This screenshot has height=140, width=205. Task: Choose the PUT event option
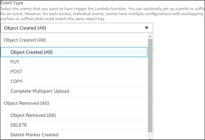click(x=15, y=62)
